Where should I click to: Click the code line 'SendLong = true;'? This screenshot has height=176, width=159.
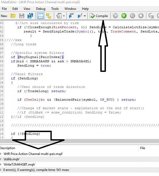(x=34, y=66)
